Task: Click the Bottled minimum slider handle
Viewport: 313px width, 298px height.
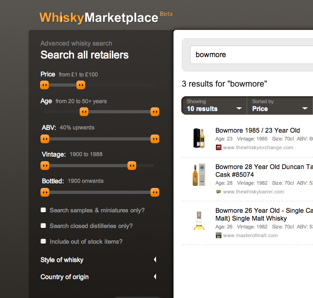Action: pos(45,193)
